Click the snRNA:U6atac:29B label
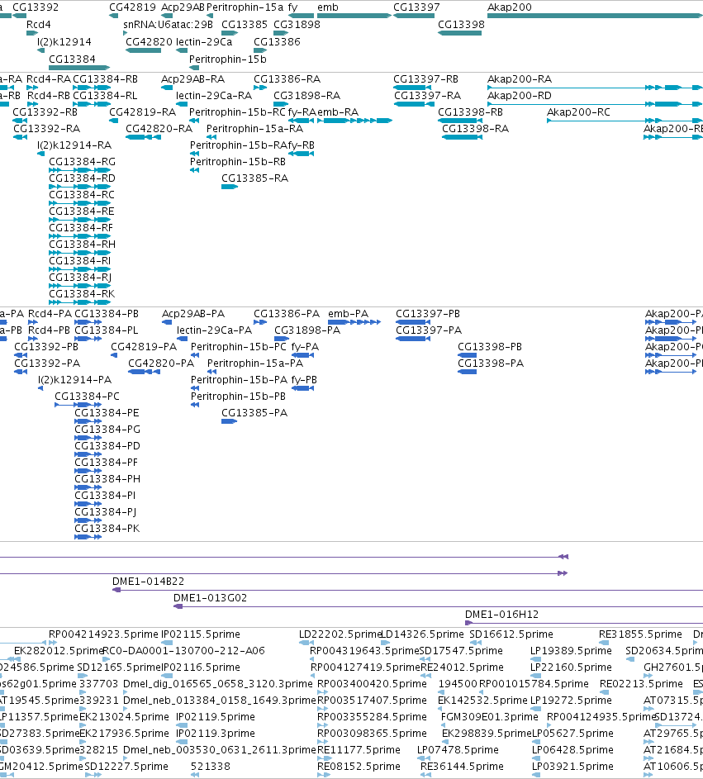The height and width of the screenshot is (779, 703). tap(168, 24)
